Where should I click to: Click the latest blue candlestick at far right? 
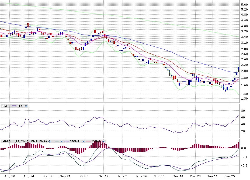click(238, 68)
